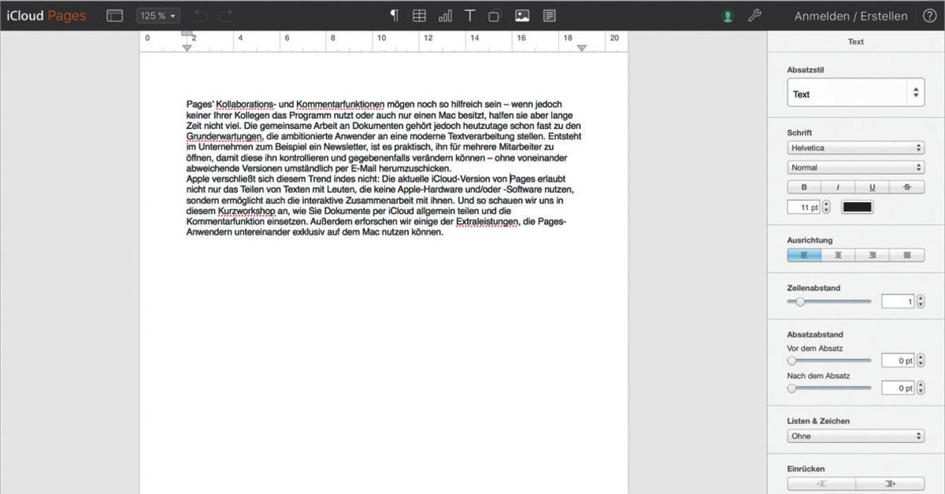The height and width of the screenshot is (494, 945).
Task: Click the right margin marker on ruler
Action: (581, 48)
